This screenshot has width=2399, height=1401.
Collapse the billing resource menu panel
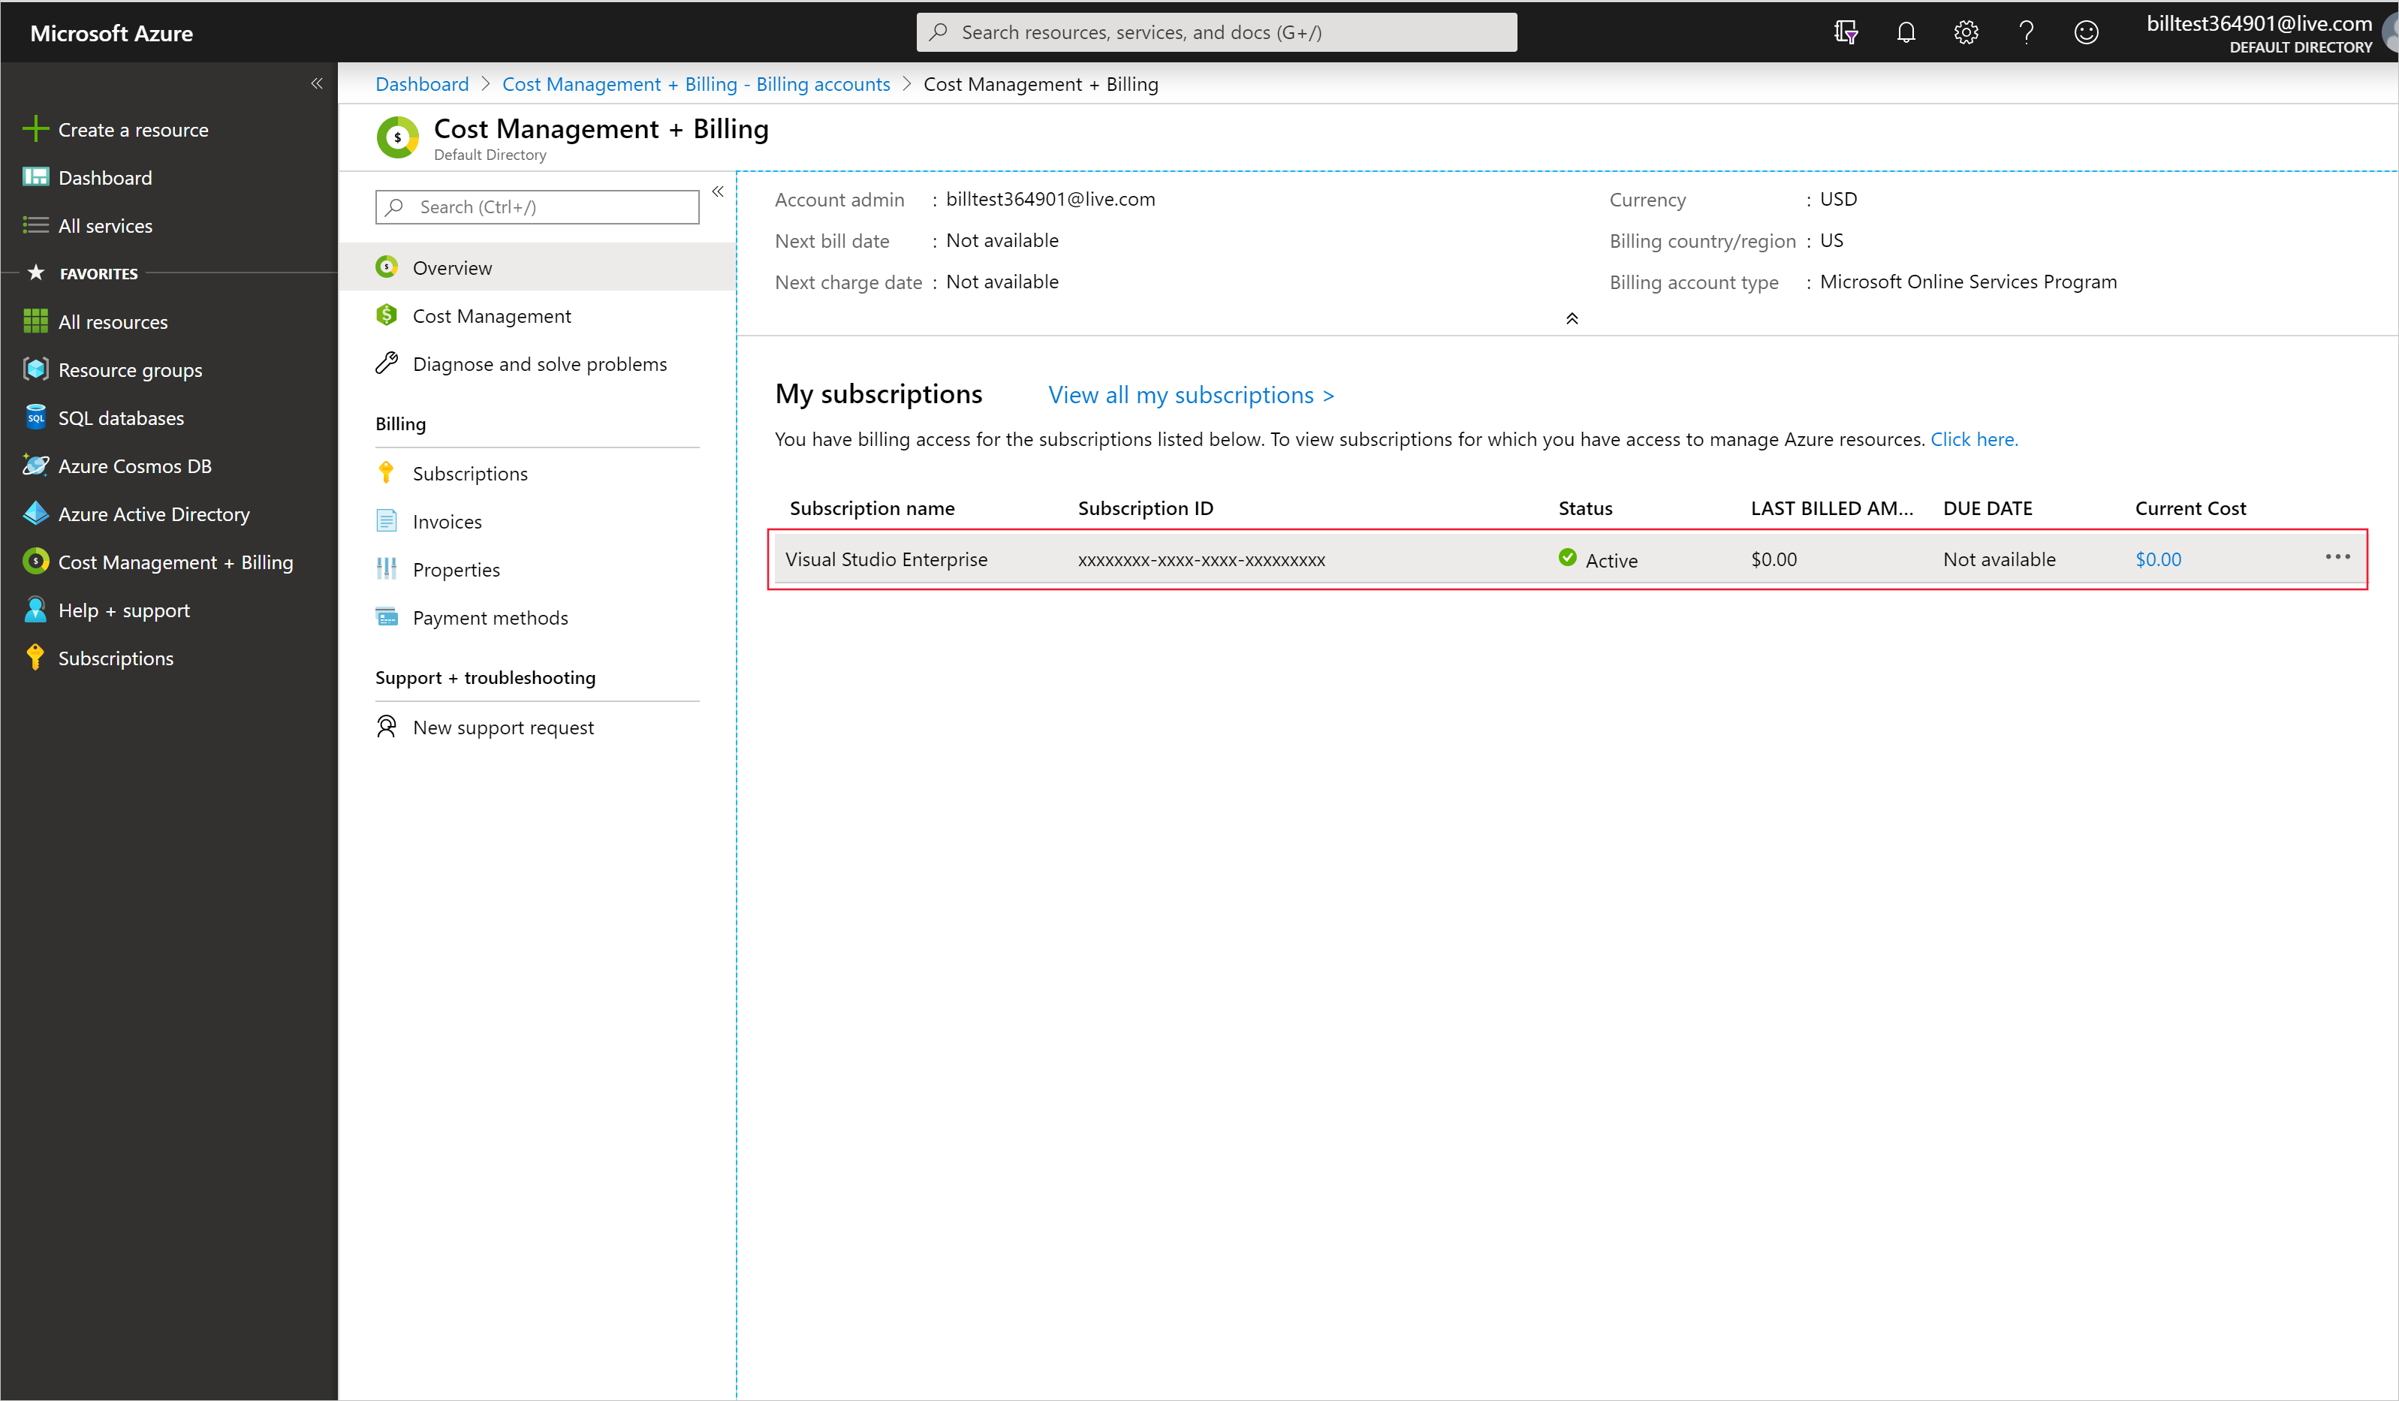[x=718, y=192]
